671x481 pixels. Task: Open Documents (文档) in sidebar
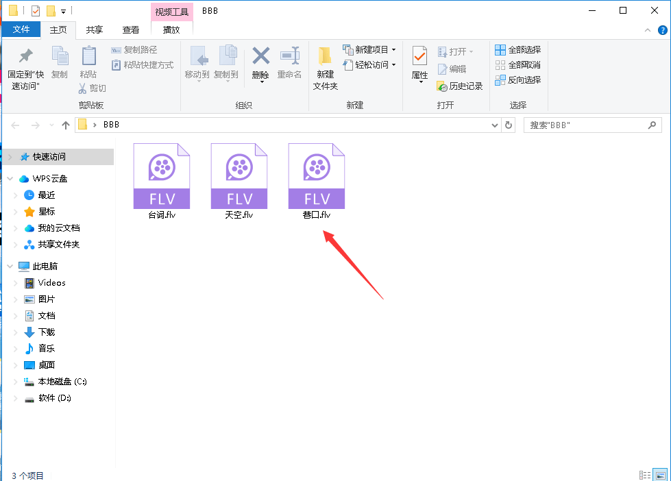[40, 316]
